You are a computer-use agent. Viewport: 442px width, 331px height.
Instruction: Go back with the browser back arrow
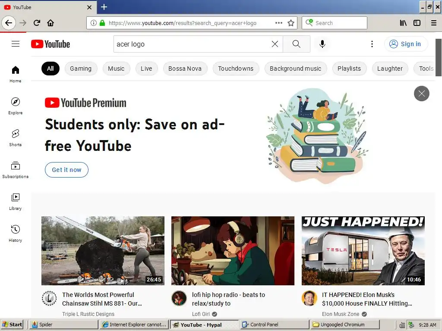[x=9, y=23]
